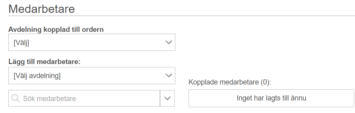Screen dimensions: 355x113
Task: Focus the Sök medarbetare search field
Action: (84, 98)
